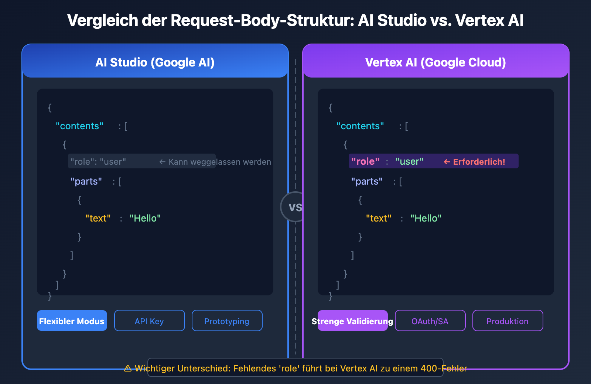The width and height of the screenshot is (591, 384).
Task: Click the 'OAuth/SA' button
Action: pos(430,321)
